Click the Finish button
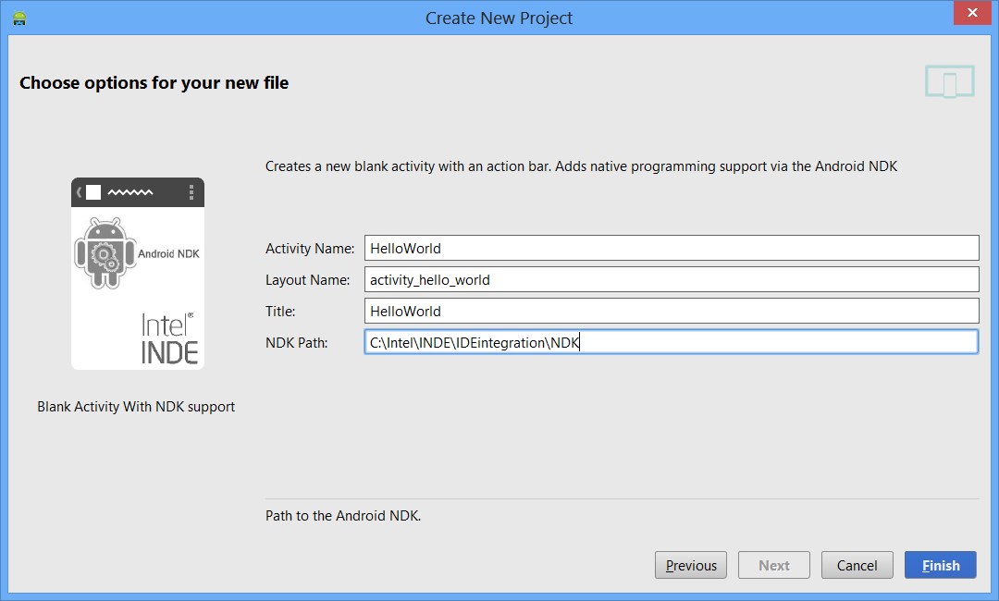The width and height of the screenshot is (999, 601). point(940,565)
